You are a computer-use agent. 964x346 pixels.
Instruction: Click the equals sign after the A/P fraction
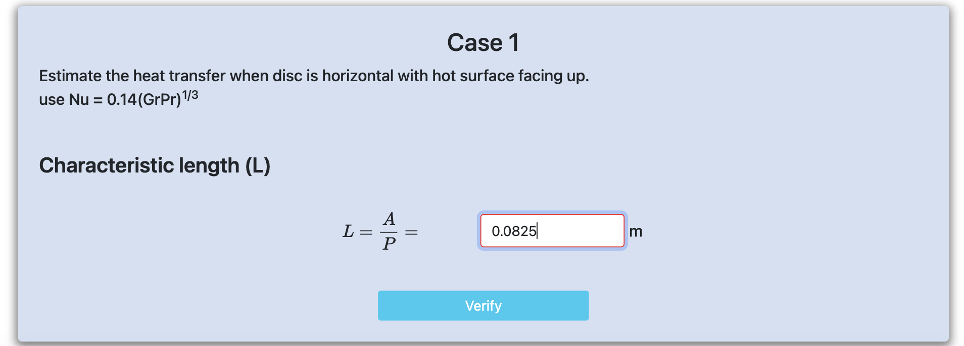click(412, 232)
